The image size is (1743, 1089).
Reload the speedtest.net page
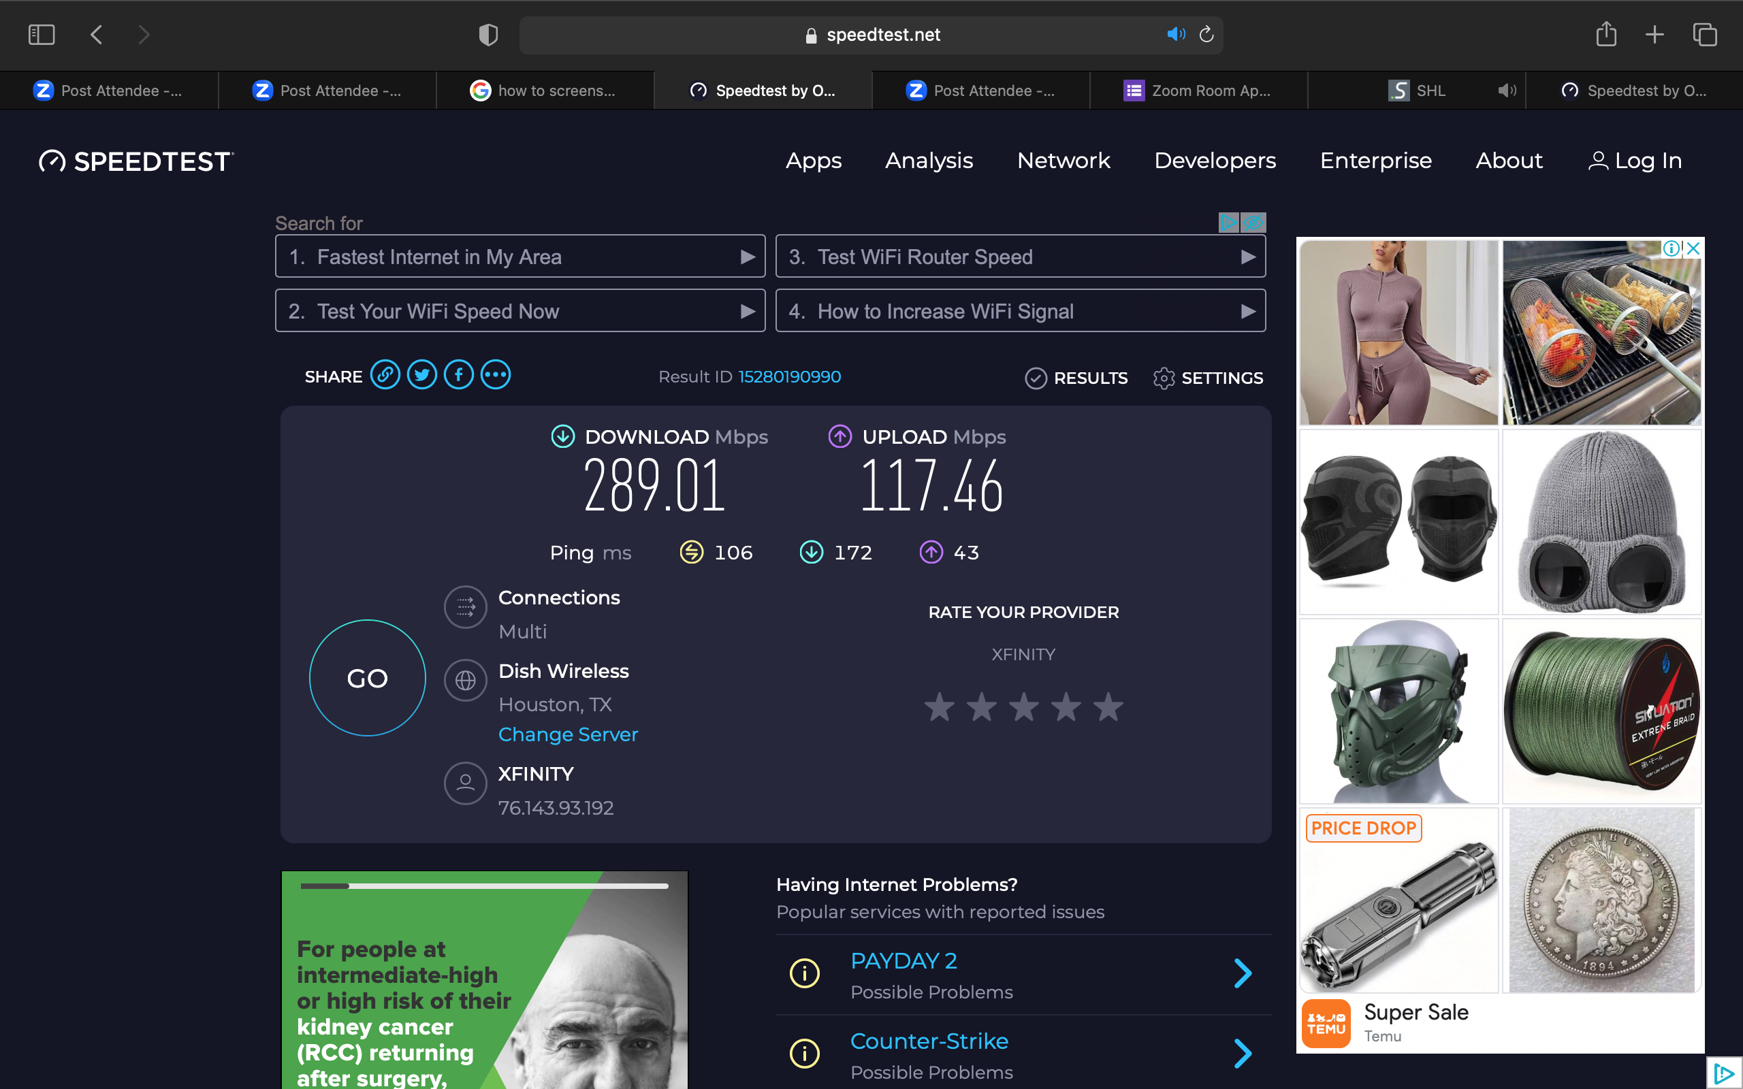click(1207, 35)
